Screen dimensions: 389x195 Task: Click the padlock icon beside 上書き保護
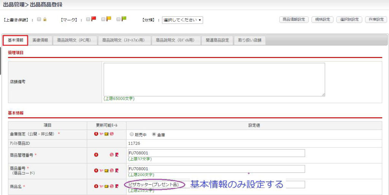point(45,20)
